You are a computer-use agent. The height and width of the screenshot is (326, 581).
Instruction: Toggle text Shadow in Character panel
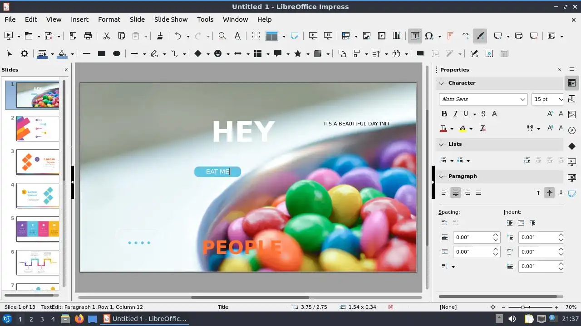(x=494, y=114)
